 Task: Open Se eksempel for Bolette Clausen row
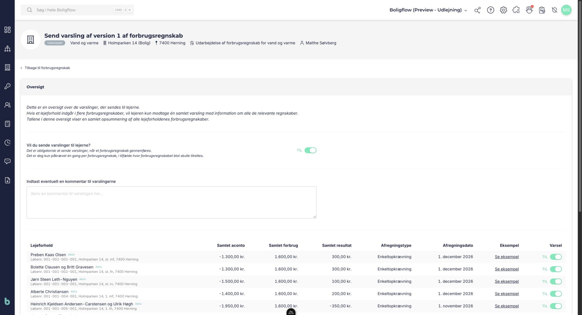[x=506, y=269]
